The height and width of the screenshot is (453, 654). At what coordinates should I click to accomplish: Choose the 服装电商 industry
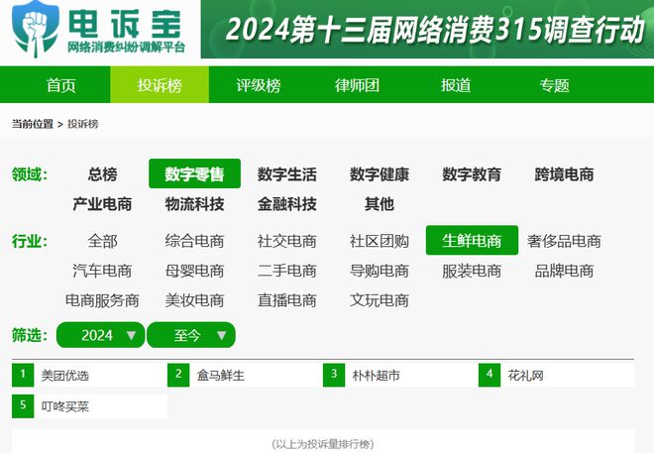(472, 271)
